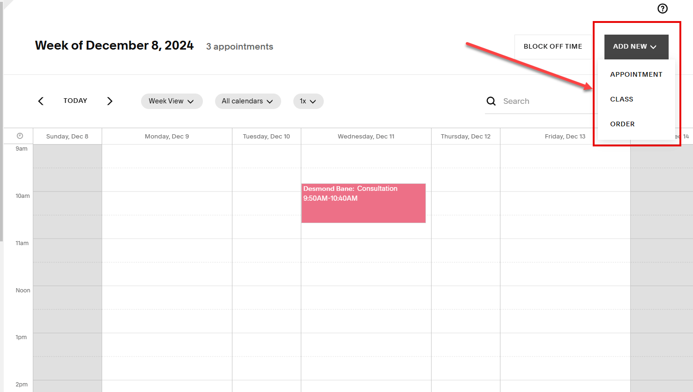Jump to Today in the calendar
Screen dimensions: 693x392
coord(75,101)
